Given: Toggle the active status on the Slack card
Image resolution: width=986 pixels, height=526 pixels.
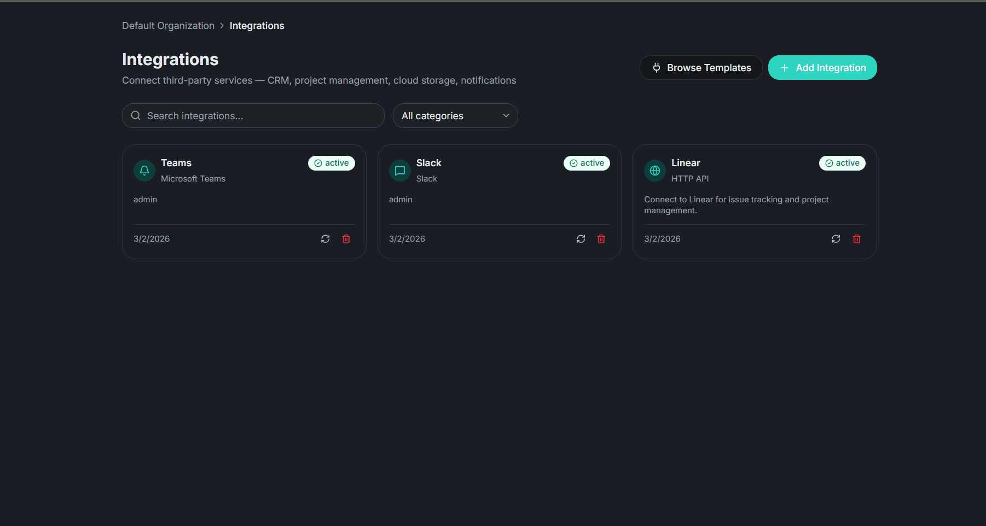Looking at the screenshot, I should click(587, 163).
